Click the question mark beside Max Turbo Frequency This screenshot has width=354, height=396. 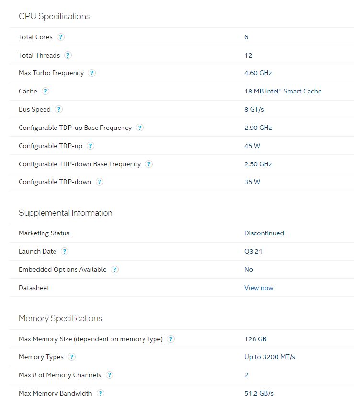[92, 73]
